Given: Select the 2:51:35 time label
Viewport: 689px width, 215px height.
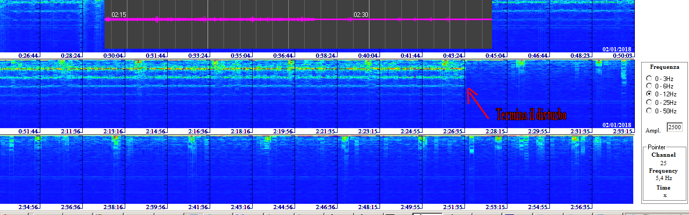Looking at the screenshot, I should (x=453, y=207).
